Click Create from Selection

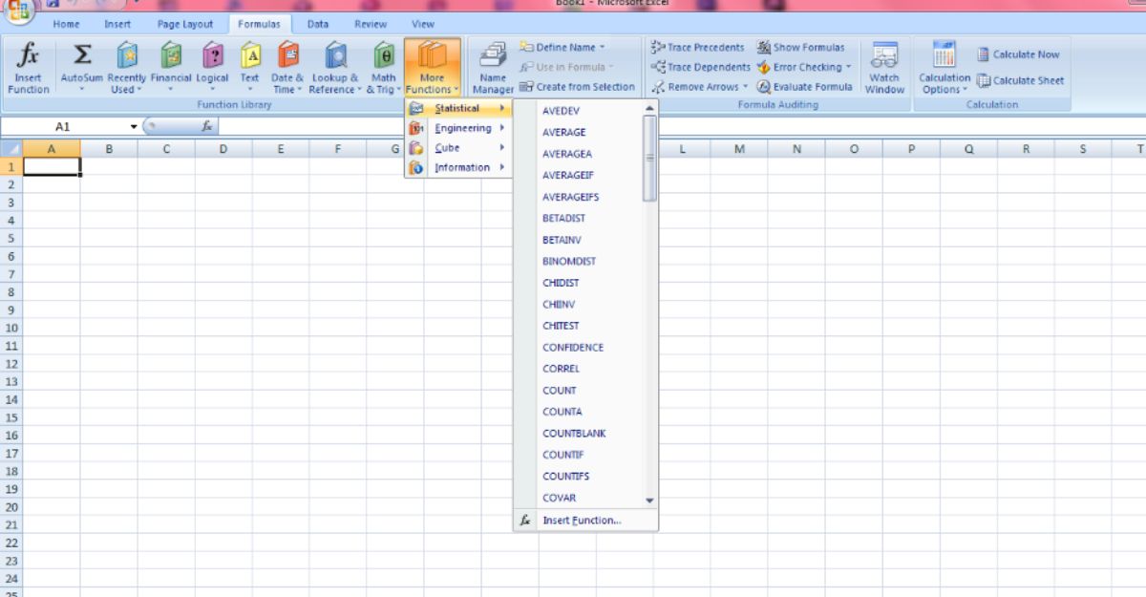pyautogui.click(x=578, y=86)
